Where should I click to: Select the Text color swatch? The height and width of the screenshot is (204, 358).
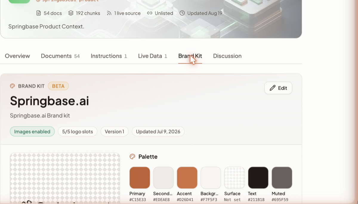point(258,177)
